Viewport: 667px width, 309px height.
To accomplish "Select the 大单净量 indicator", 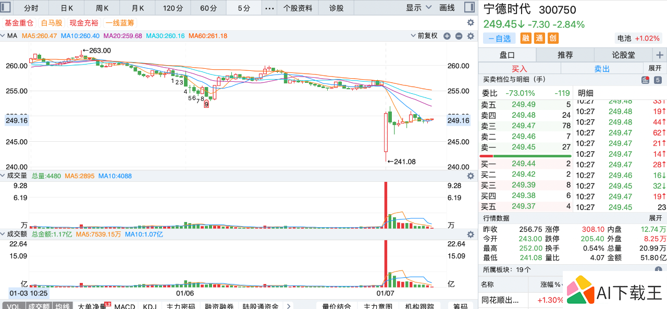I will 92,306.
